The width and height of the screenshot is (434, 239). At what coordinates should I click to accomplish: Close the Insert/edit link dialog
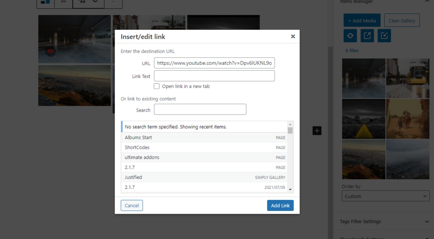[293, 36]
